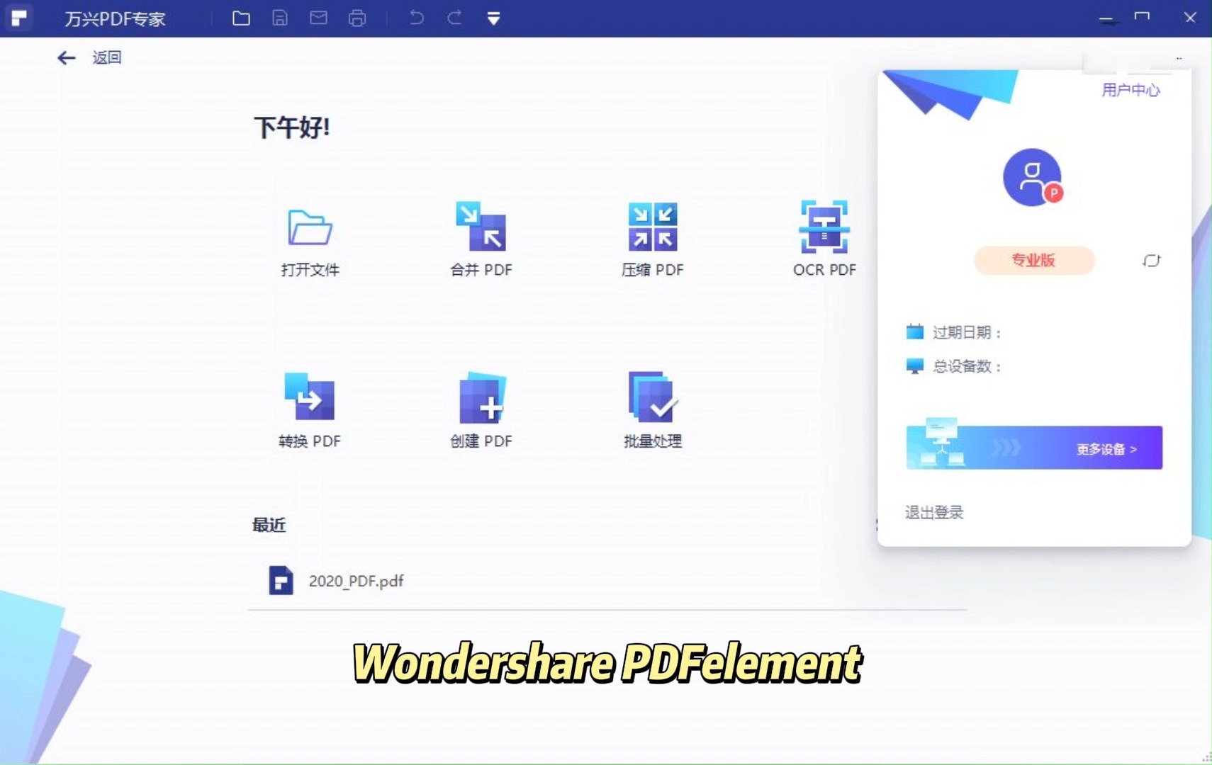
Task: Maximize the 万兴PDF专家 window
Action: coord(1142,17)
